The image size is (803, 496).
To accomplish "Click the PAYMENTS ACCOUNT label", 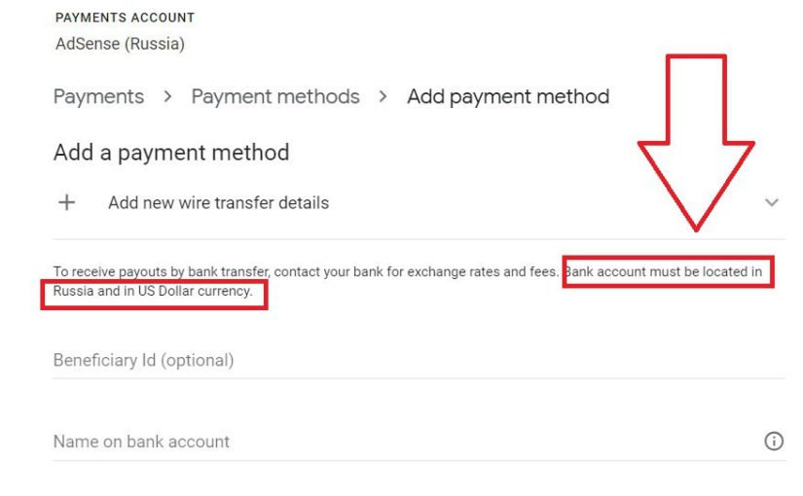I will (125, 18).
